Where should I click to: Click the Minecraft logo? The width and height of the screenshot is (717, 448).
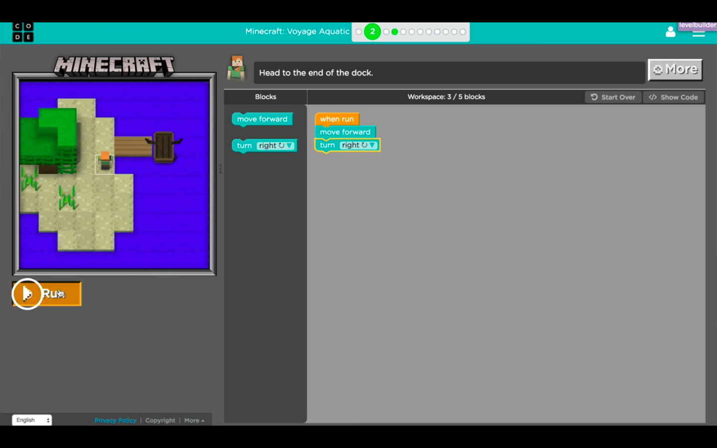[114, 66]
